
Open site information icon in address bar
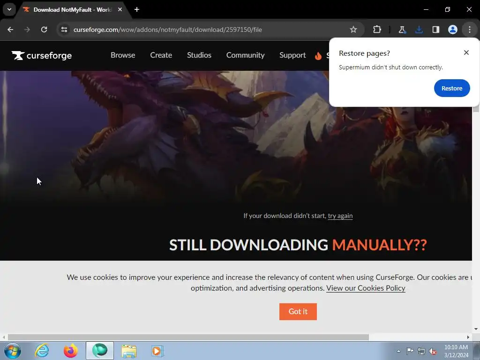(64, 30)
